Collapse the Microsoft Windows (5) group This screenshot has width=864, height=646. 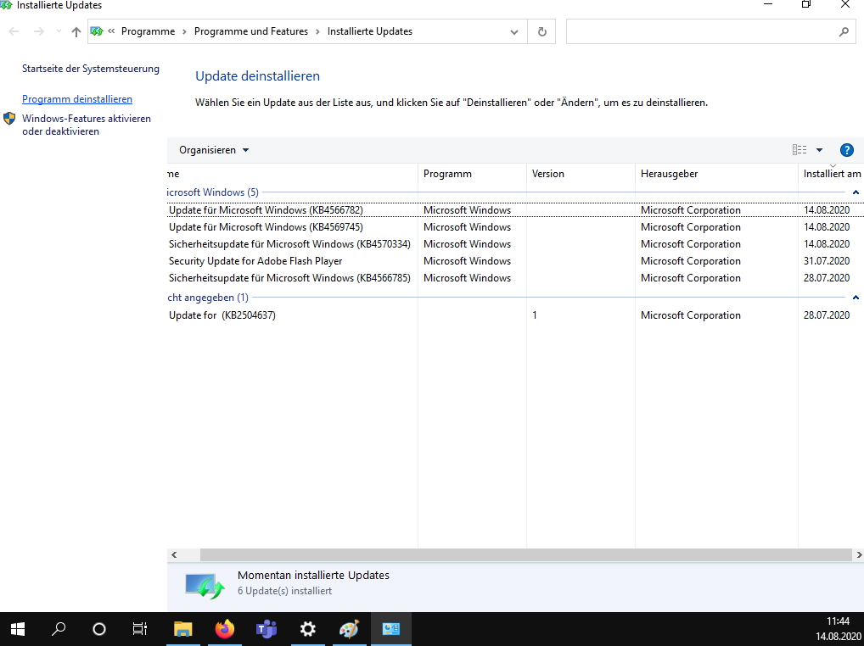tap(856, 192)
